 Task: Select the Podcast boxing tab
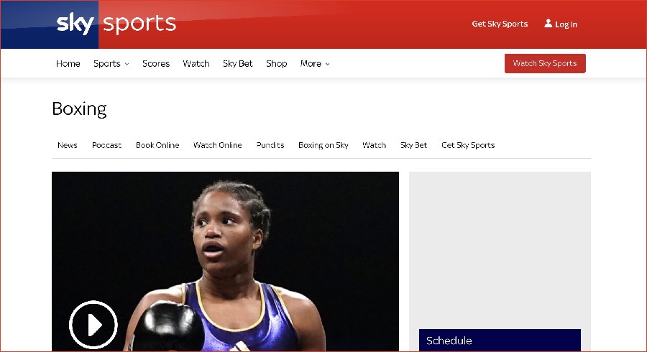tap(106, 145)
